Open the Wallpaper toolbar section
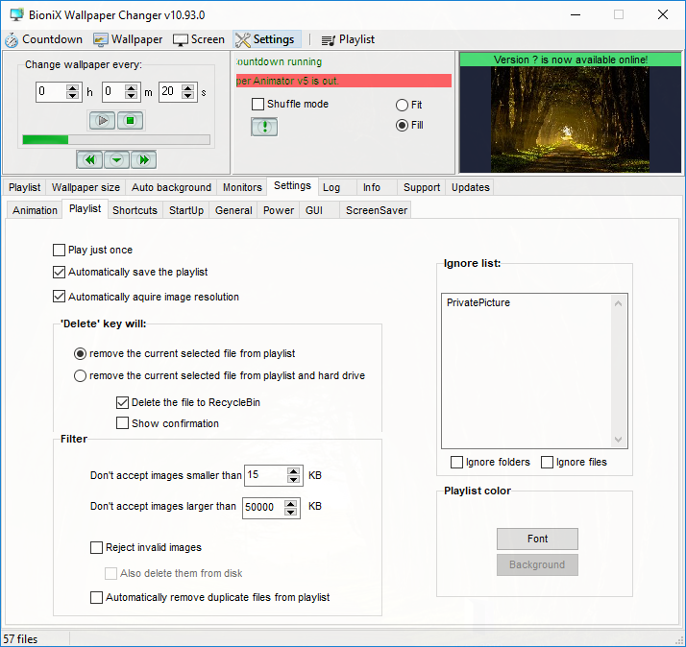This screenshot has height=647, width=686. tap(128, 39)
